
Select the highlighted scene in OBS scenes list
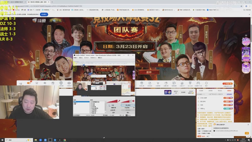tap(81, 102)
